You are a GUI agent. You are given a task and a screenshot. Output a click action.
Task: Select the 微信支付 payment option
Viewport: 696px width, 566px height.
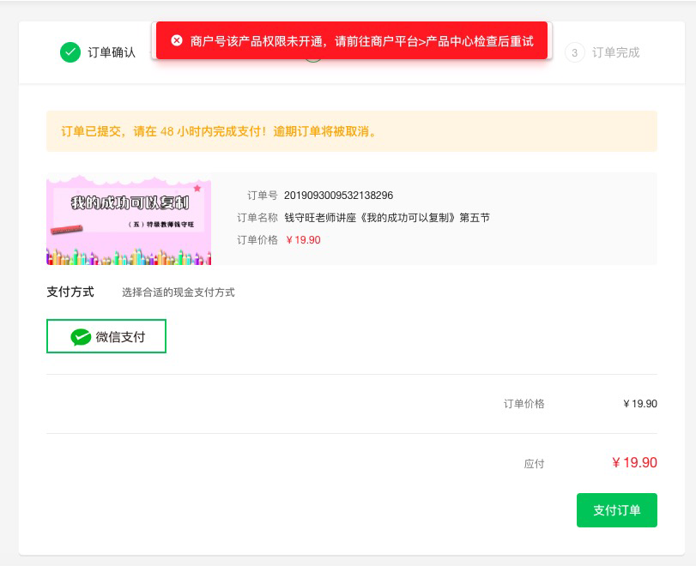pyautogui.click(x=106, y=337)
